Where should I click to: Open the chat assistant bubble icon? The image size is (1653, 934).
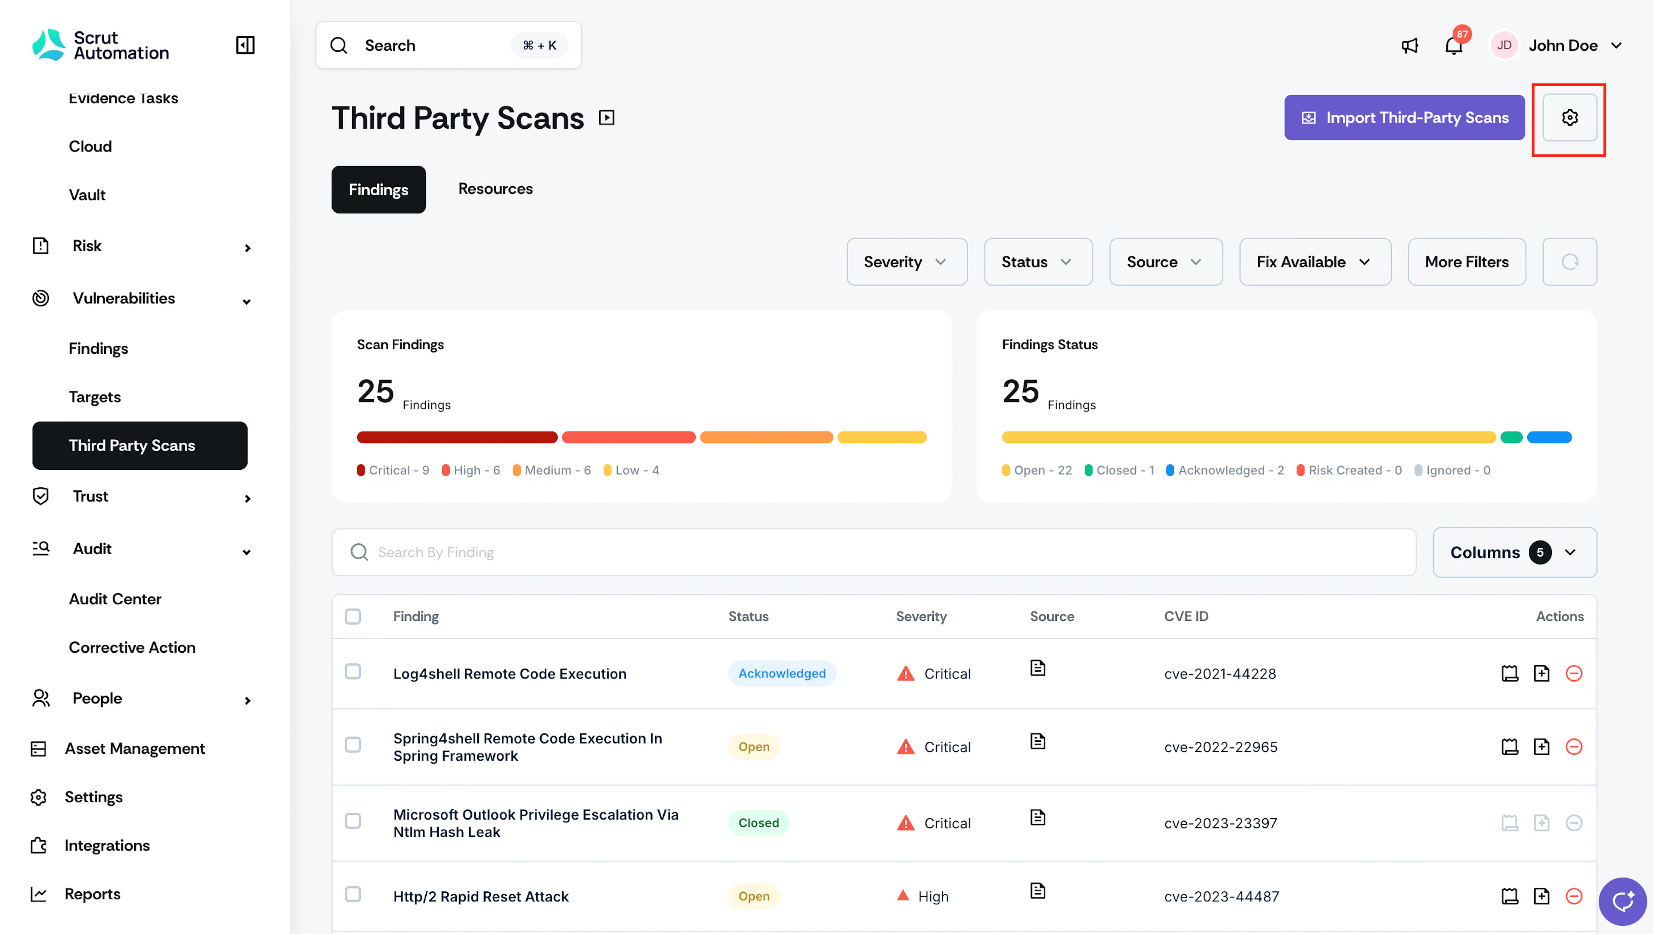click(1622, 901)
